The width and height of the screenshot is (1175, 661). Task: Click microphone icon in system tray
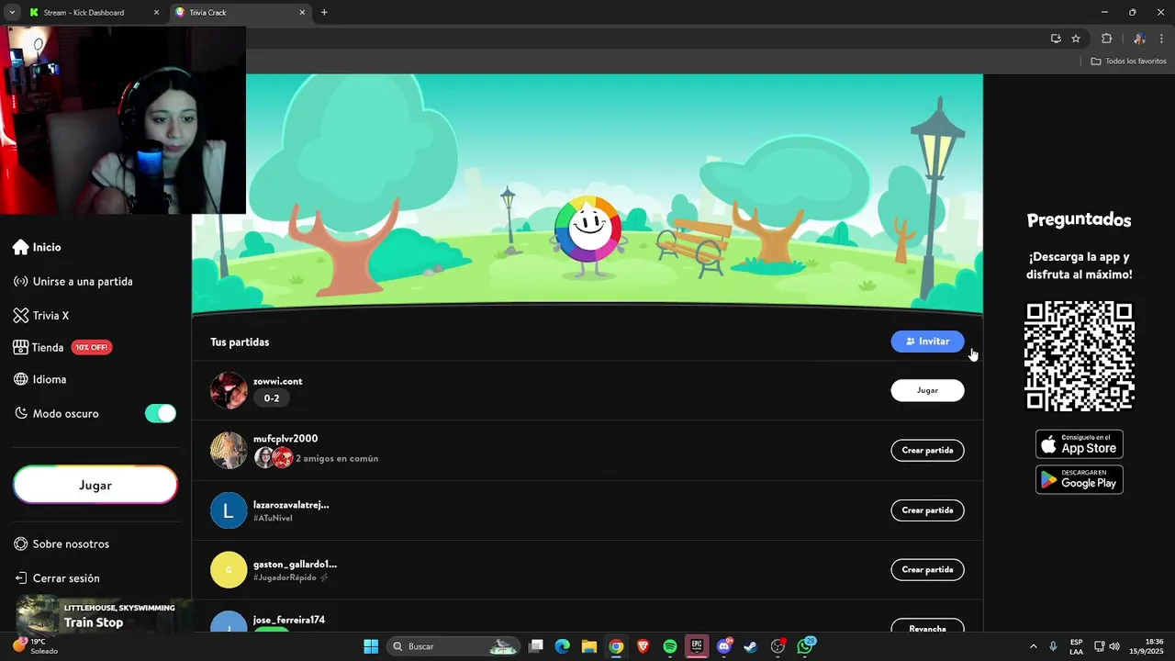[1053, 646]
